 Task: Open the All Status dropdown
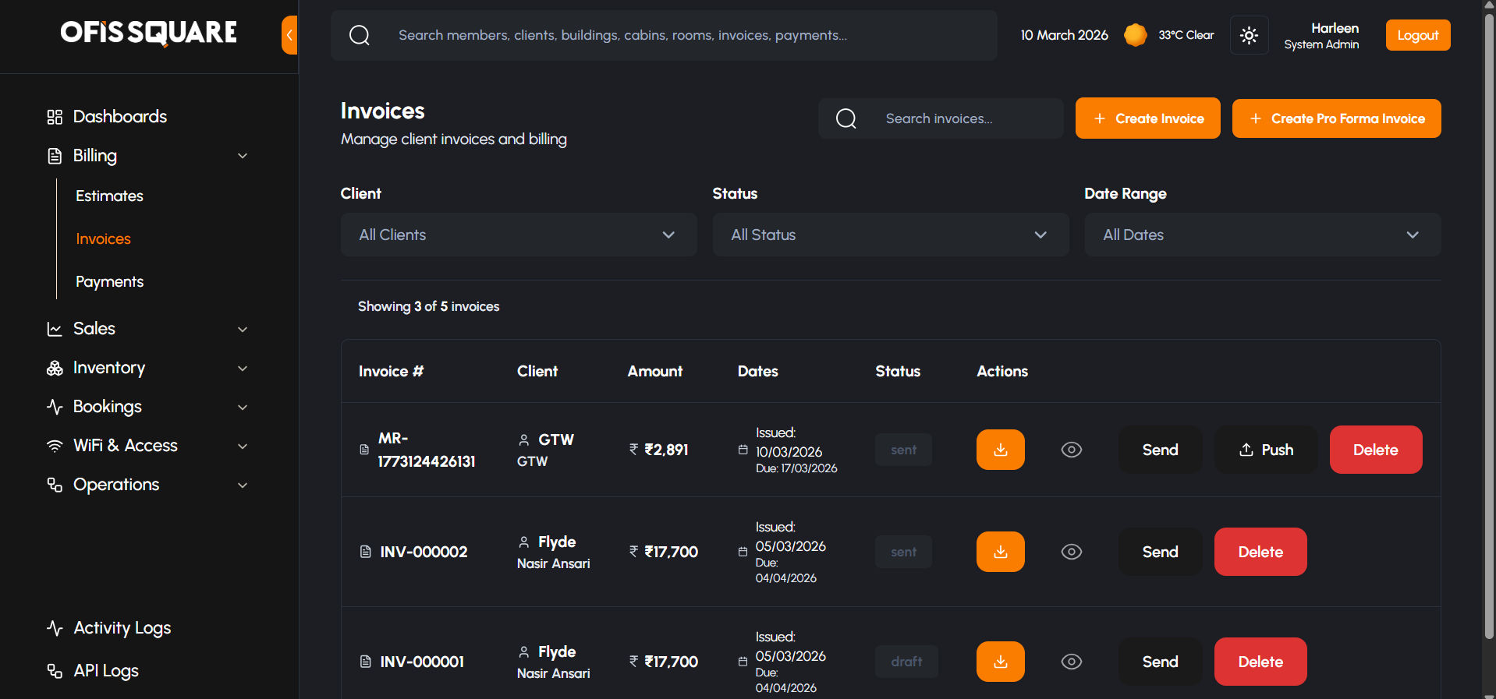891,235
